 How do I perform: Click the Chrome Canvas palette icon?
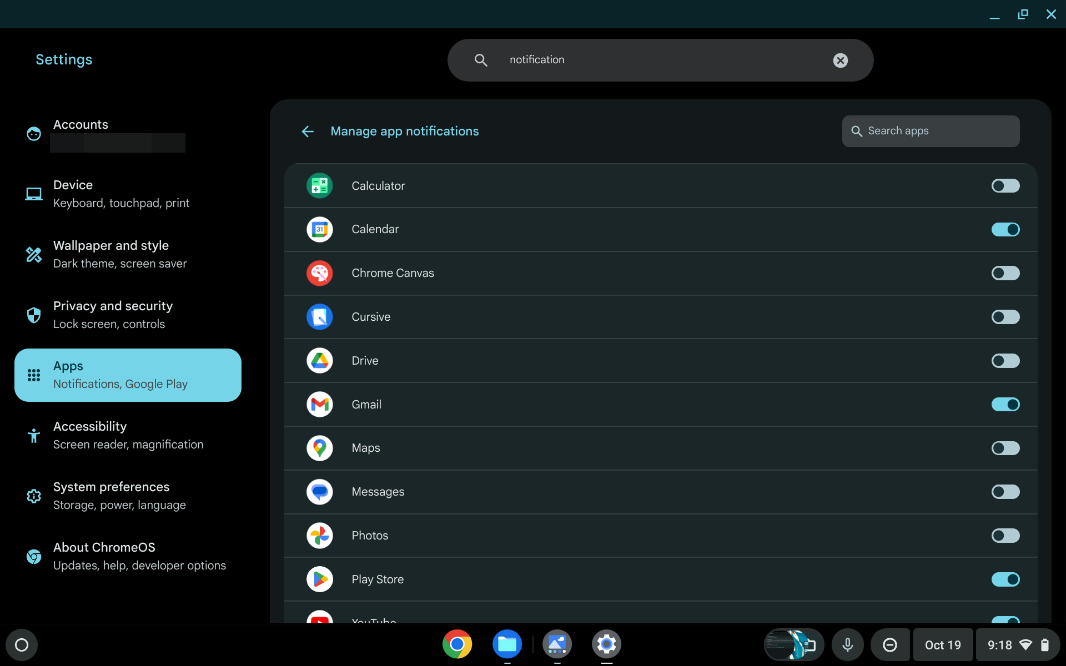click(319, 273)
